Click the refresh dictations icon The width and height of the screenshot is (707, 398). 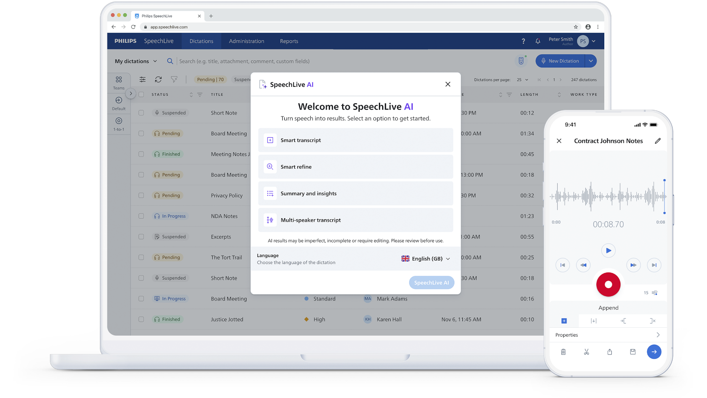point(158,80)
